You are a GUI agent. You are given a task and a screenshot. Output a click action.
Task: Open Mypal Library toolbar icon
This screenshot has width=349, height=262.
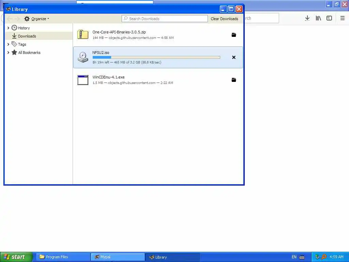point(318,18)
